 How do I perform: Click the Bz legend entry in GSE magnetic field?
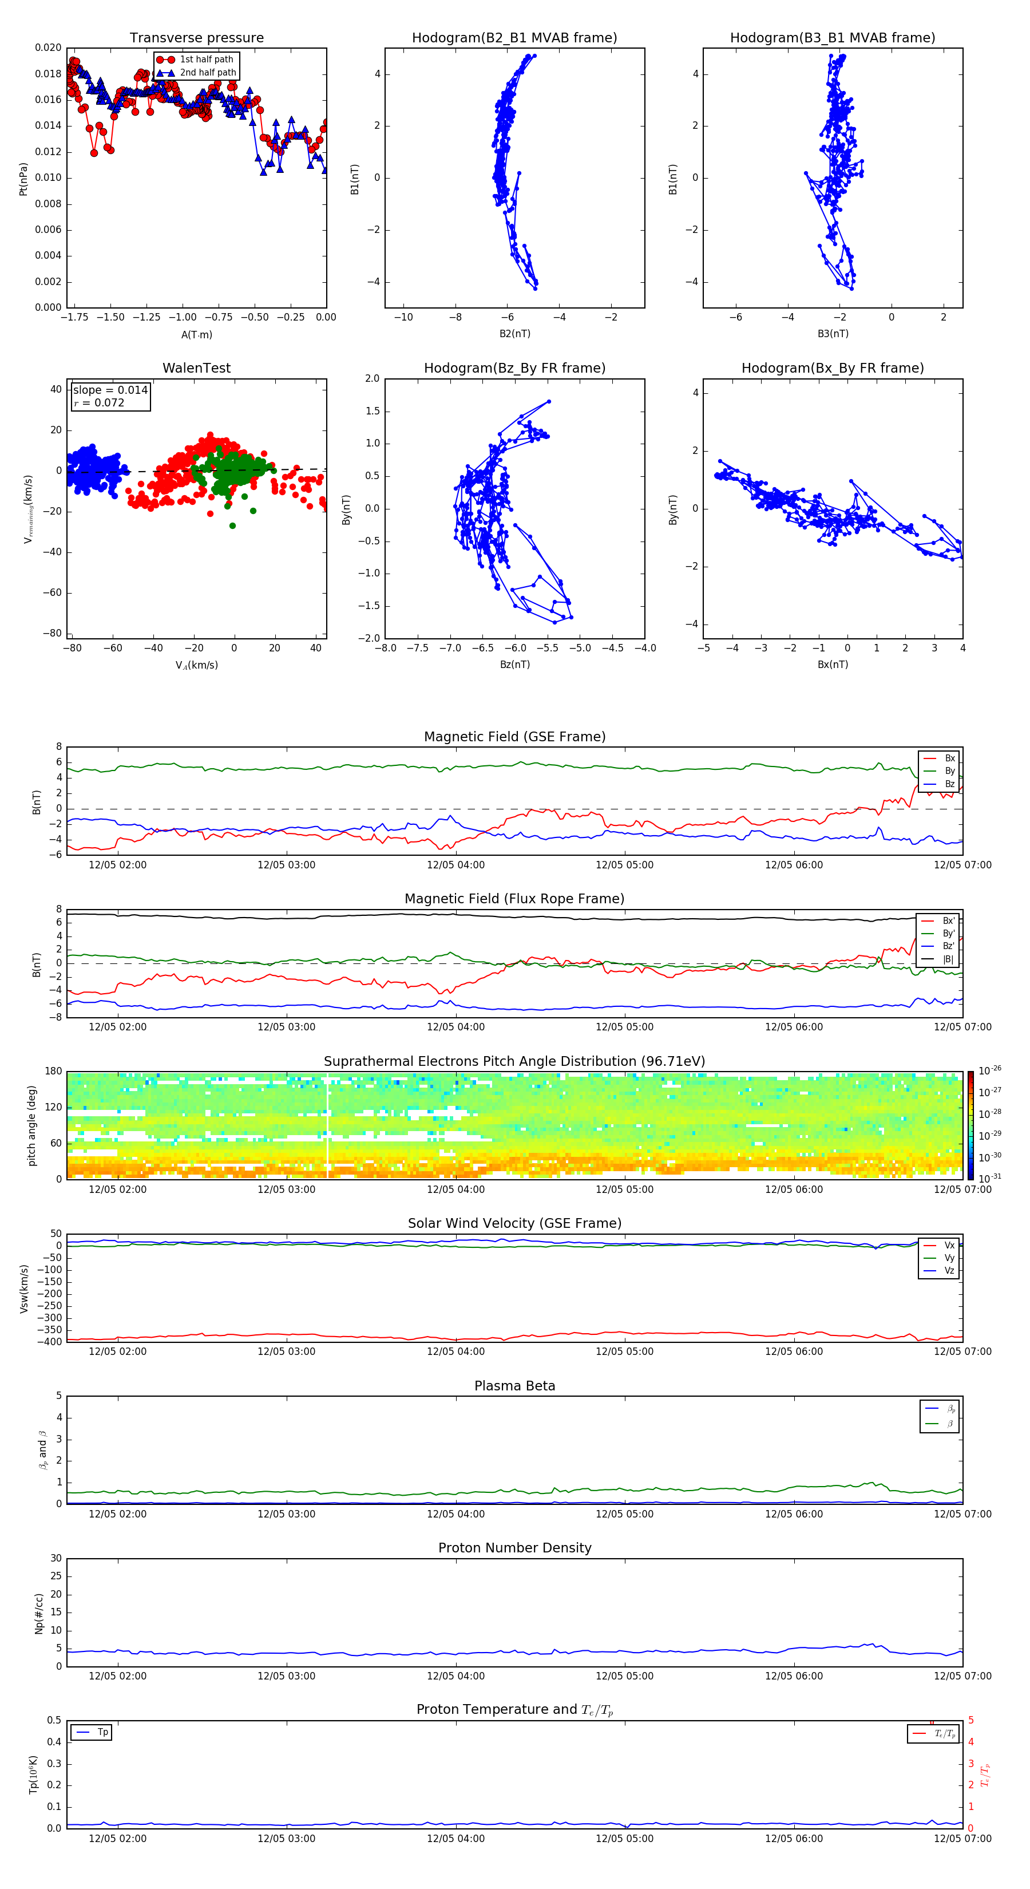click(x=939, y=785)
